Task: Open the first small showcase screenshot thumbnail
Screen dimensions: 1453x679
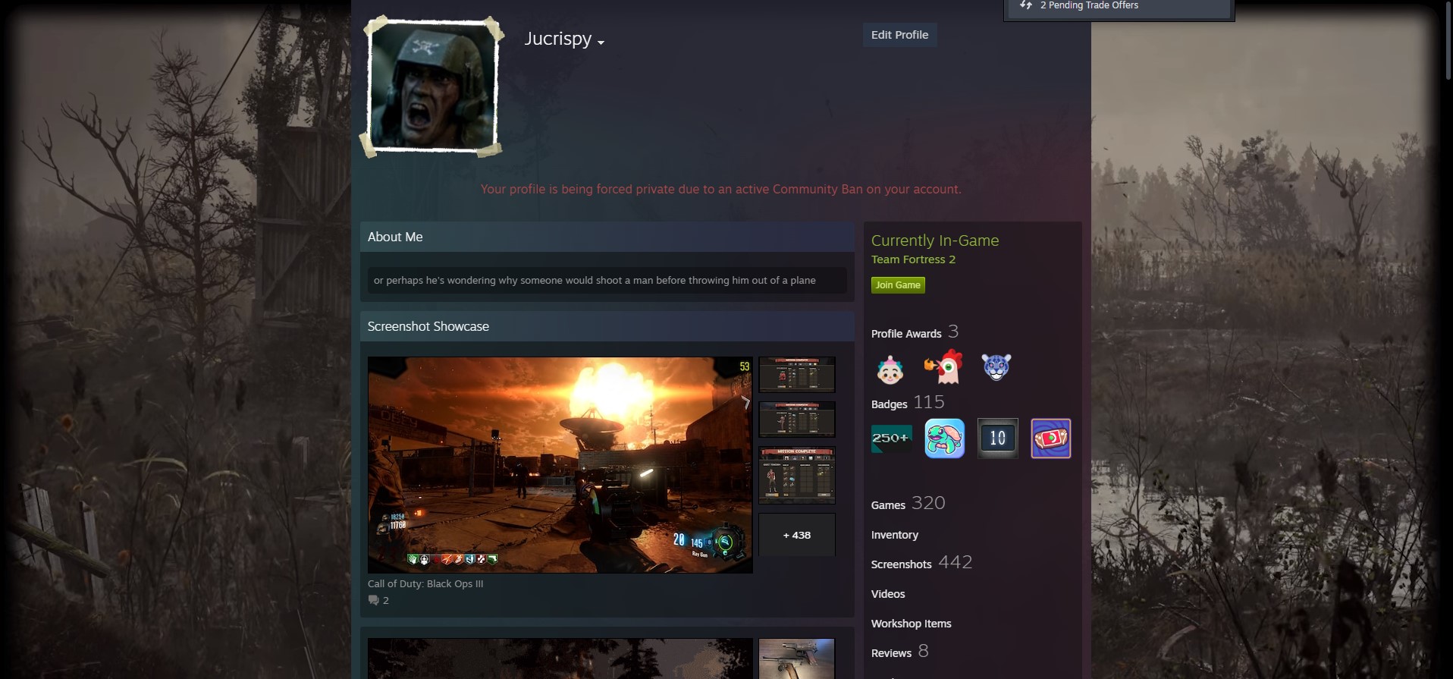Action: (x=797, y=375)
